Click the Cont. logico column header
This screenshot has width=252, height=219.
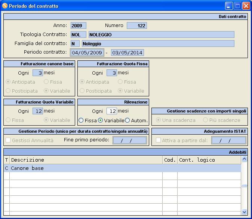point(209,160)
